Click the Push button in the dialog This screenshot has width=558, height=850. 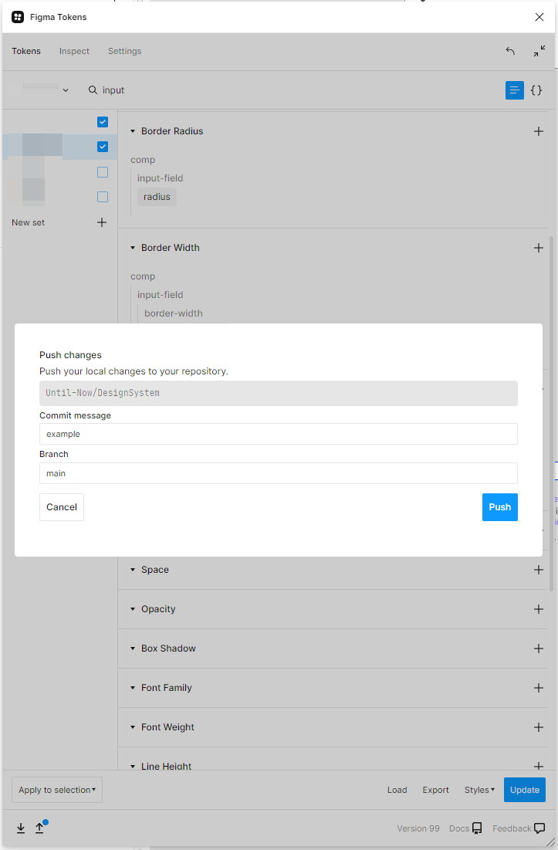pyautogui.click(x=499, y=507)
